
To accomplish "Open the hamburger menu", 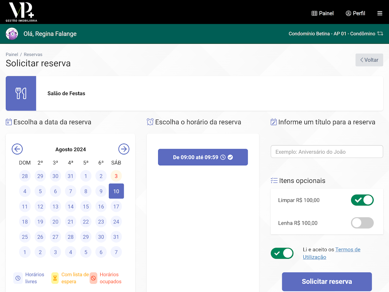I will [380, 14].
